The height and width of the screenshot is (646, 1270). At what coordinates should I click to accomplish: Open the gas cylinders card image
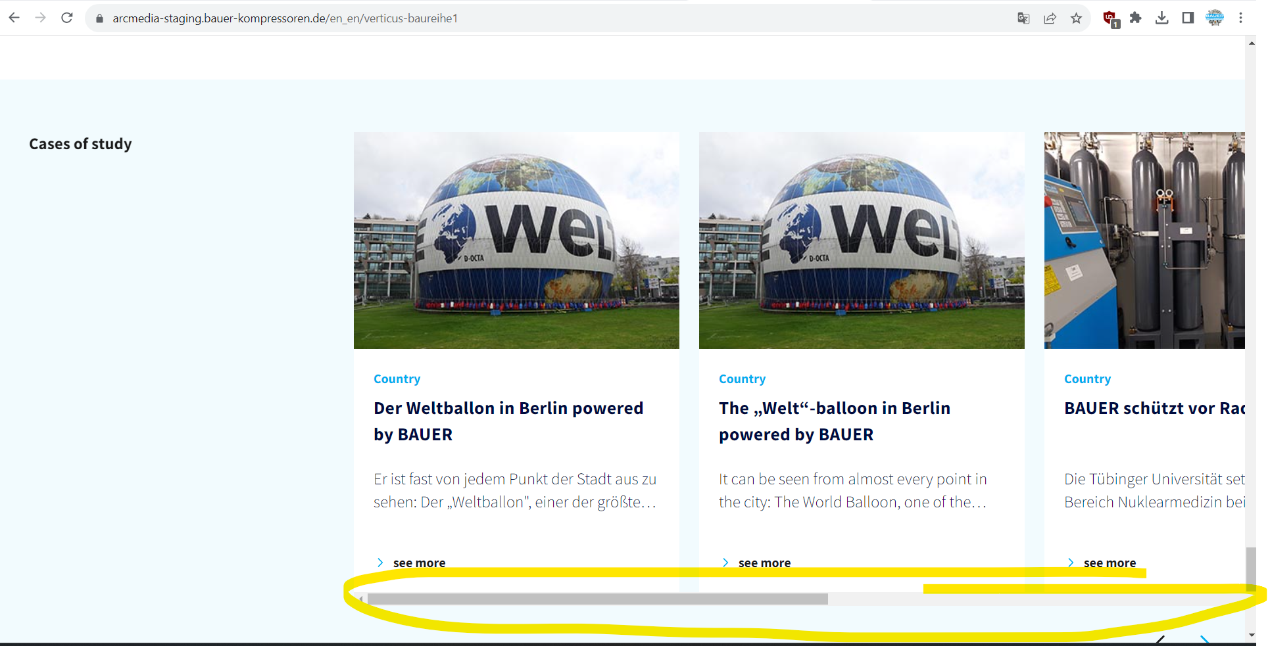(x=1144, y=241)
